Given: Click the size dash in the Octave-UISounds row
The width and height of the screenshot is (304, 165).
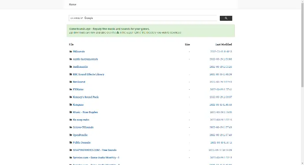Looking at the screenshot, I should [x=189, y=127].
